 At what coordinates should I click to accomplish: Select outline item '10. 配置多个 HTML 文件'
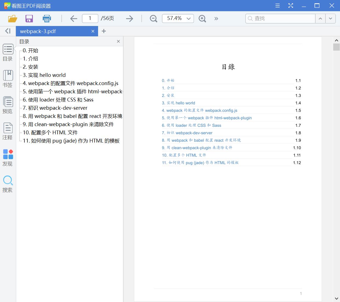click(50, 132)
